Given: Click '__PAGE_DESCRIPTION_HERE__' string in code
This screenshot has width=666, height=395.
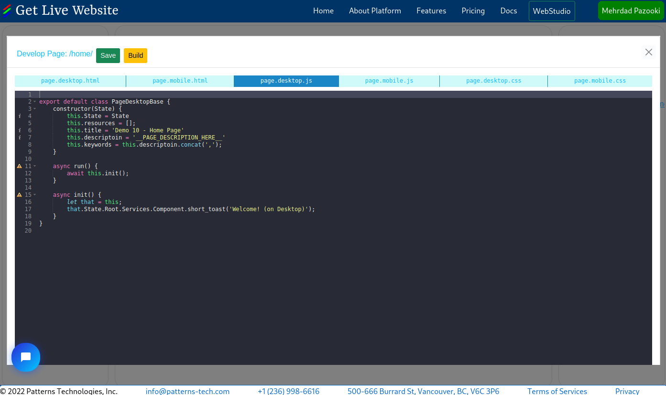Looking at the screenshot, I should pyautogui.click(x=179, y=138).
